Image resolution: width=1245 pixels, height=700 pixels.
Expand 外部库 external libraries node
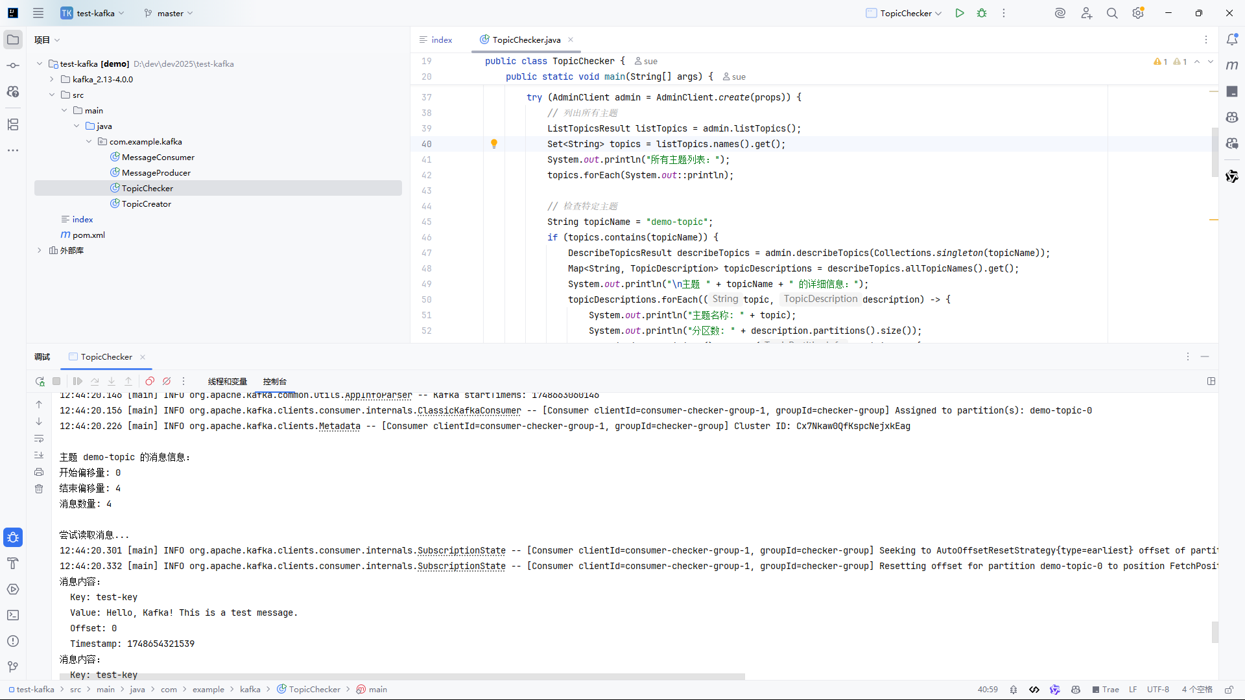(40, 250)
